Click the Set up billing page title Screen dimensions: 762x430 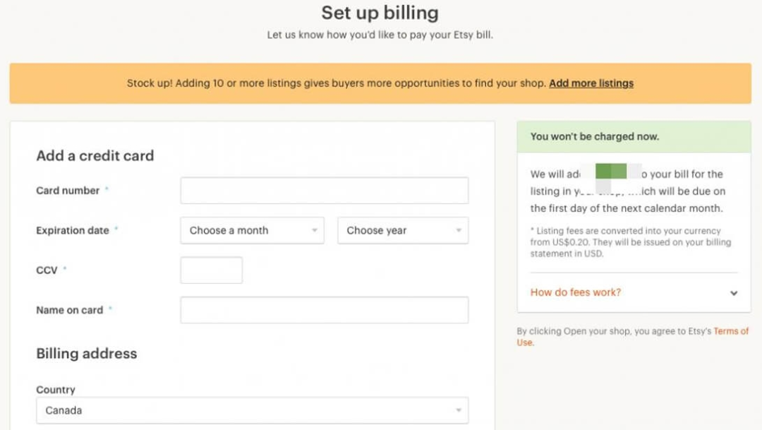[x=380, y=13]
